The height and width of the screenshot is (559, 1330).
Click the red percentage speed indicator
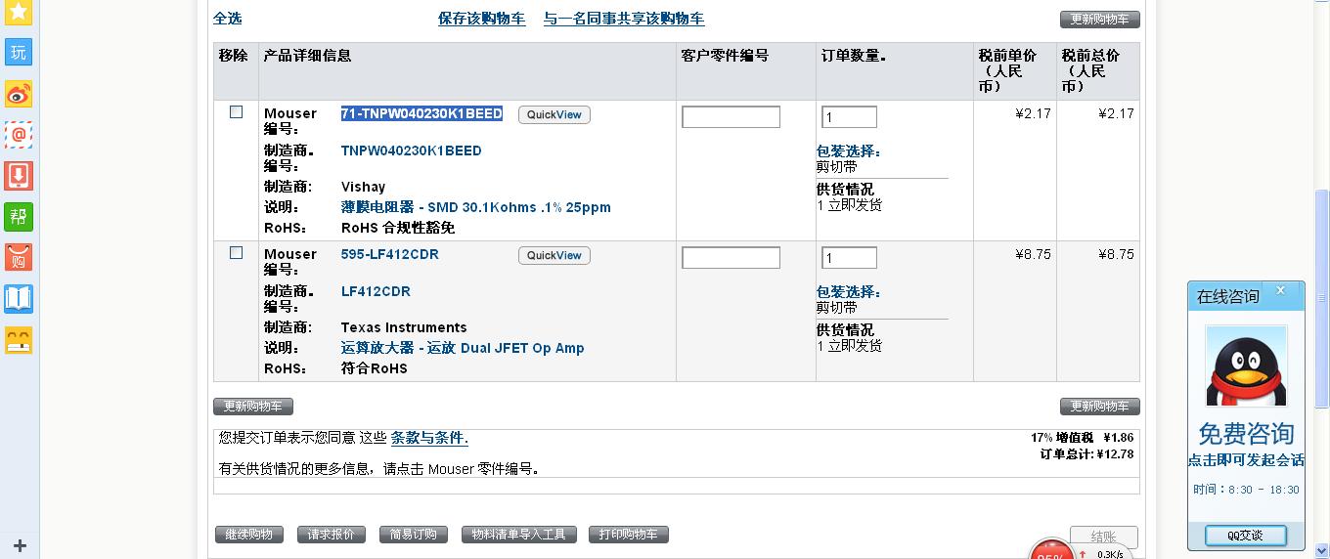click(1051, 550)
